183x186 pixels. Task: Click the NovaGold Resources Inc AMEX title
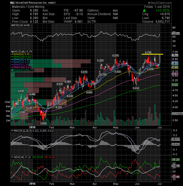click(x=36, y=3)
